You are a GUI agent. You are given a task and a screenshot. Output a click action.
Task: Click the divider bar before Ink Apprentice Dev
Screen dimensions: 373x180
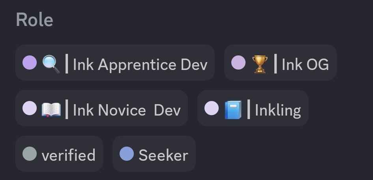(x=66, y=64)
